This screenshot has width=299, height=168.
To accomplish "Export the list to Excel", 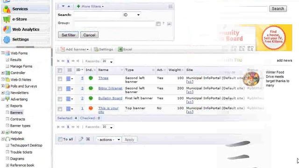I will coord(125,49).
